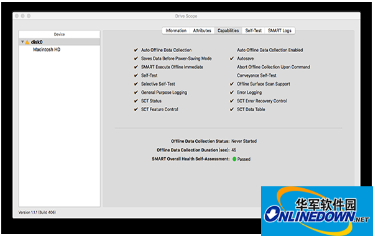The image size is (373, 236).
Task: Go to the Self-Test tab
Action: click(x=254, y=30)
